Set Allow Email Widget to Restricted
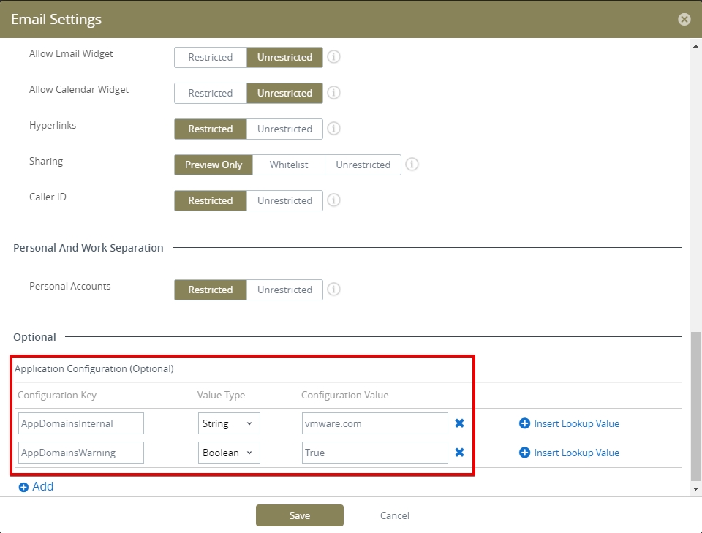Image resolution: width=702 pixels, height=533 pixels. click(211, 57)
